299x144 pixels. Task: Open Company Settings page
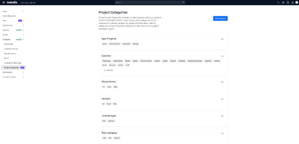pyautogui.click(x=11, y=49)
